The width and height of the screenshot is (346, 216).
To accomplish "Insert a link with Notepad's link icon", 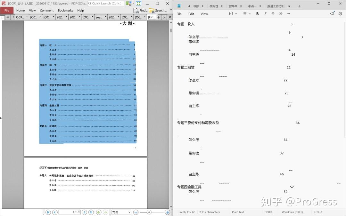I will (280, 14).
